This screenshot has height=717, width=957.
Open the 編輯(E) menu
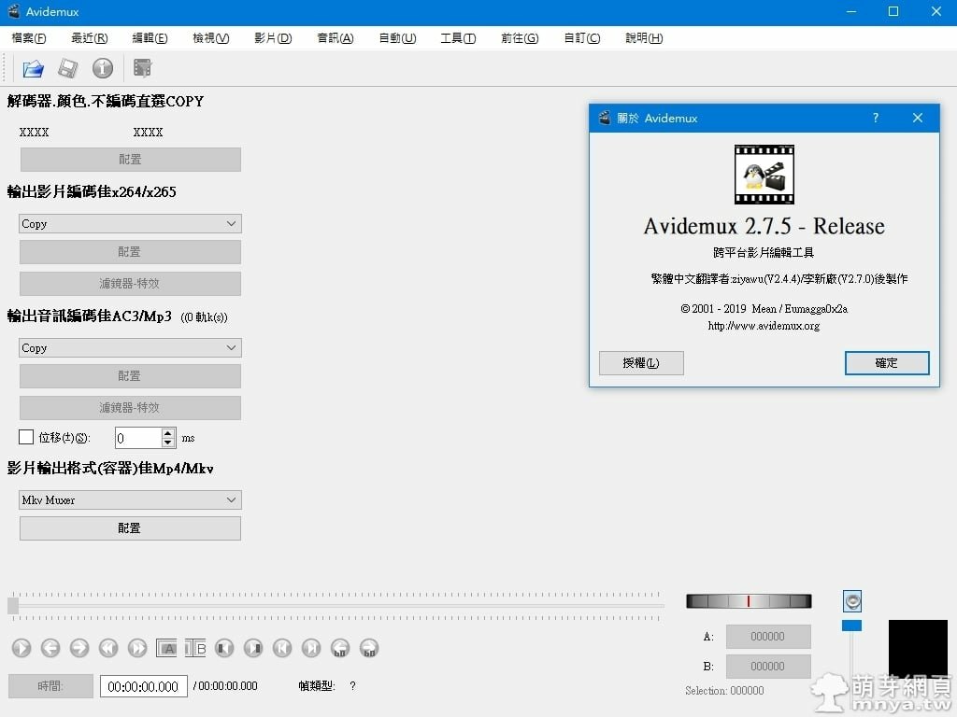[x=150, y=37]
